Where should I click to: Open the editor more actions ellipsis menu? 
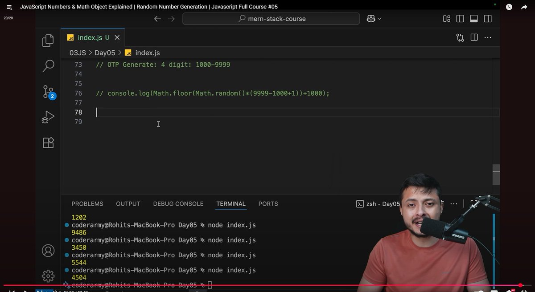click(487, 37)
